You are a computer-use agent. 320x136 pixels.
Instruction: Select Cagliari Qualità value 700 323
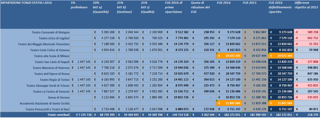(152, 38)
